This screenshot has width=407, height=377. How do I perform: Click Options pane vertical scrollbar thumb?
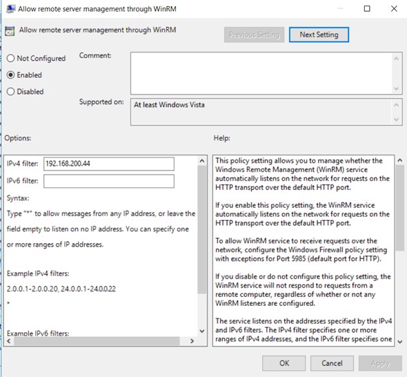(x=202, y=230)
